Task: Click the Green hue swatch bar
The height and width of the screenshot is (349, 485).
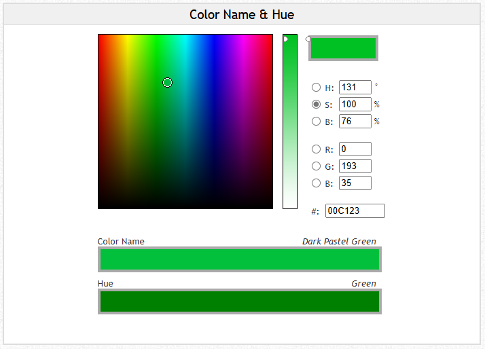Action: click(239, 301)
